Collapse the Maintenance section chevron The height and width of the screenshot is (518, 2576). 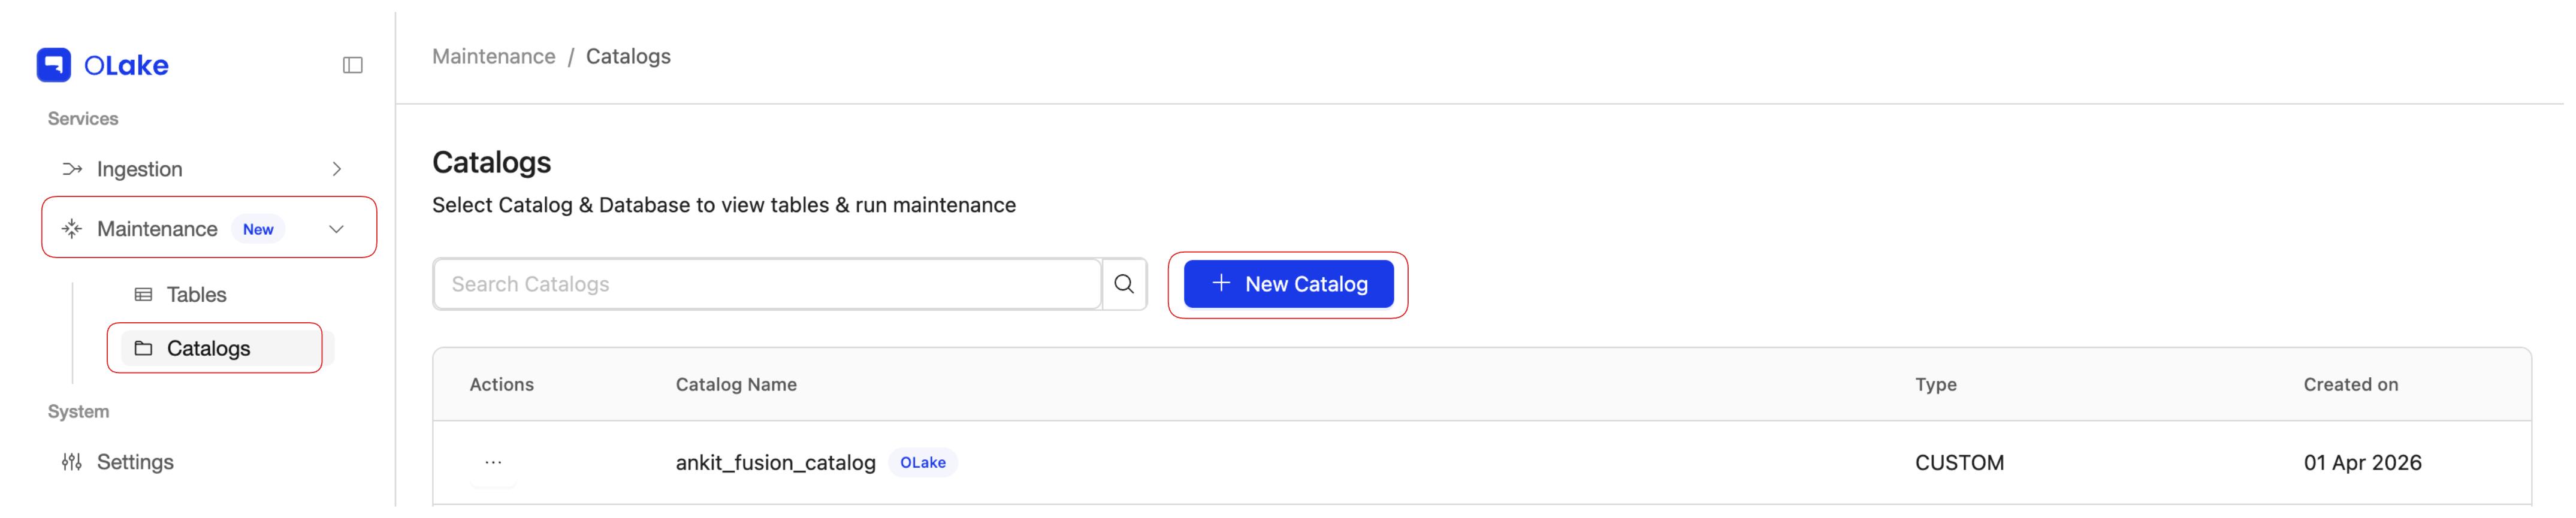336,228
